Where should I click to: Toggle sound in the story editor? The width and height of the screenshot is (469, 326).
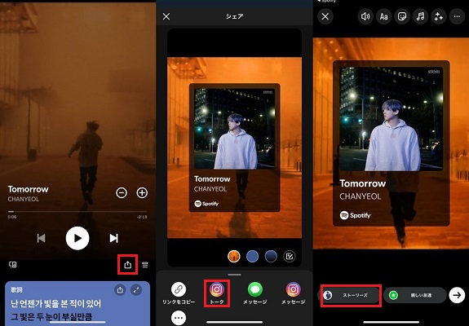(365, 16)
